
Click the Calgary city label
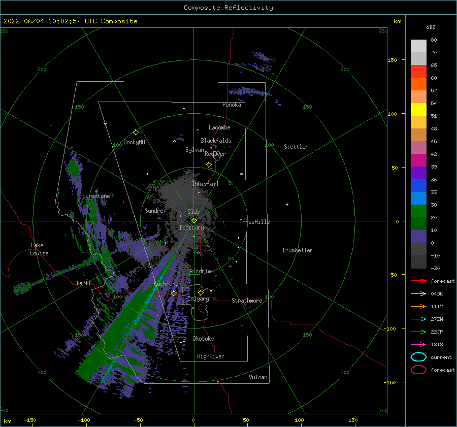coord(198,299)
